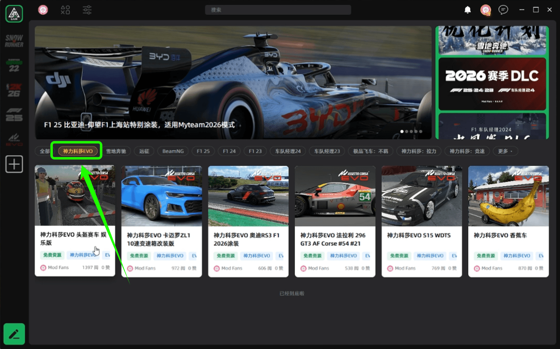
Task: Open the GAM app logo home
Action: click(x=14, y=14)
